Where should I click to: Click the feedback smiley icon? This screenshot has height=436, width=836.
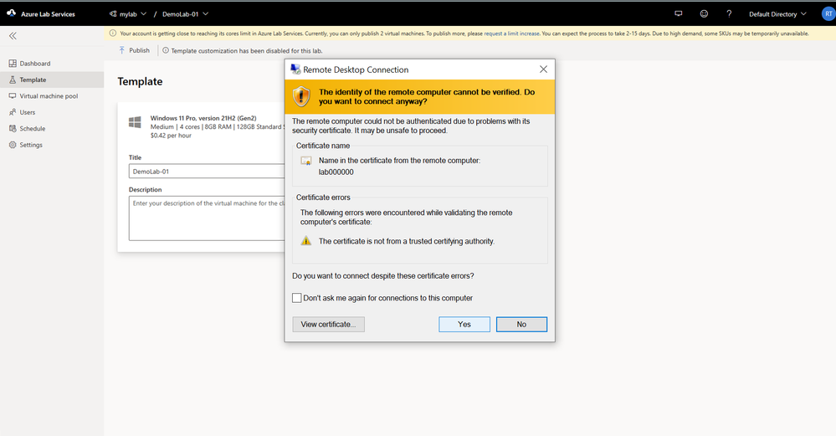tap(704, 14)
